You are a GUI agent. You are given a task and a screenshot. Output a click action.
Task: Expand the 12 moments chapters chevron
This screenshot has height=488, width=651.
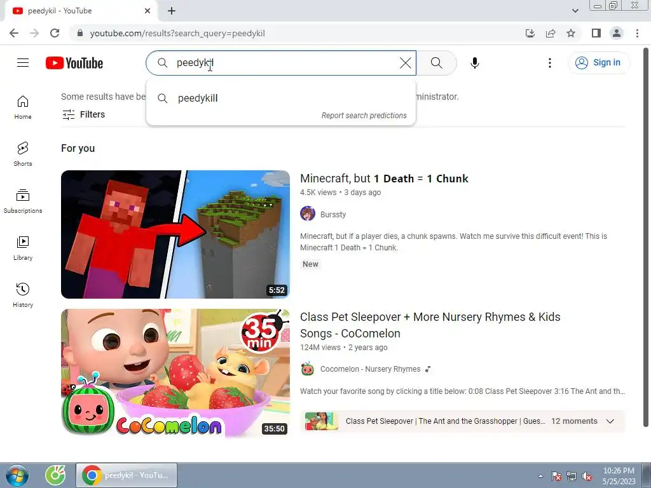pyautogui.click(x=610, y=421)
